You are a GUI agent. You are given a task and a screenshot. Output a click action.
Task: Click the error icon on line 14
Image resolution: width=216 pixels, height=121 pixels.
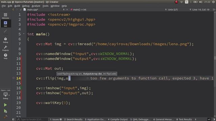[88, 78]
